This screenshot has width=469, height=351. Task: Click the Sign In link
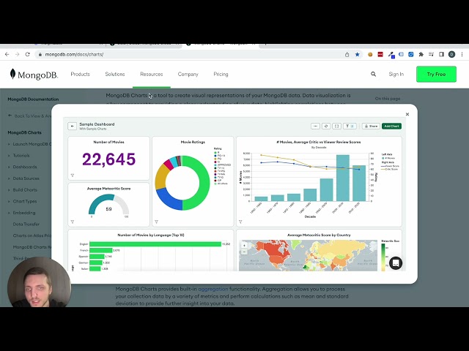pos(396,74)
